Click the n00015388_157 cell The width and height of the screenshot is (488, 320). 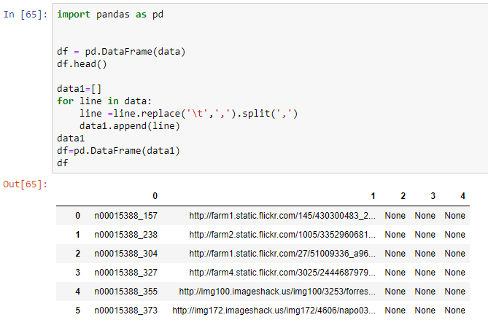click(125, 216)
